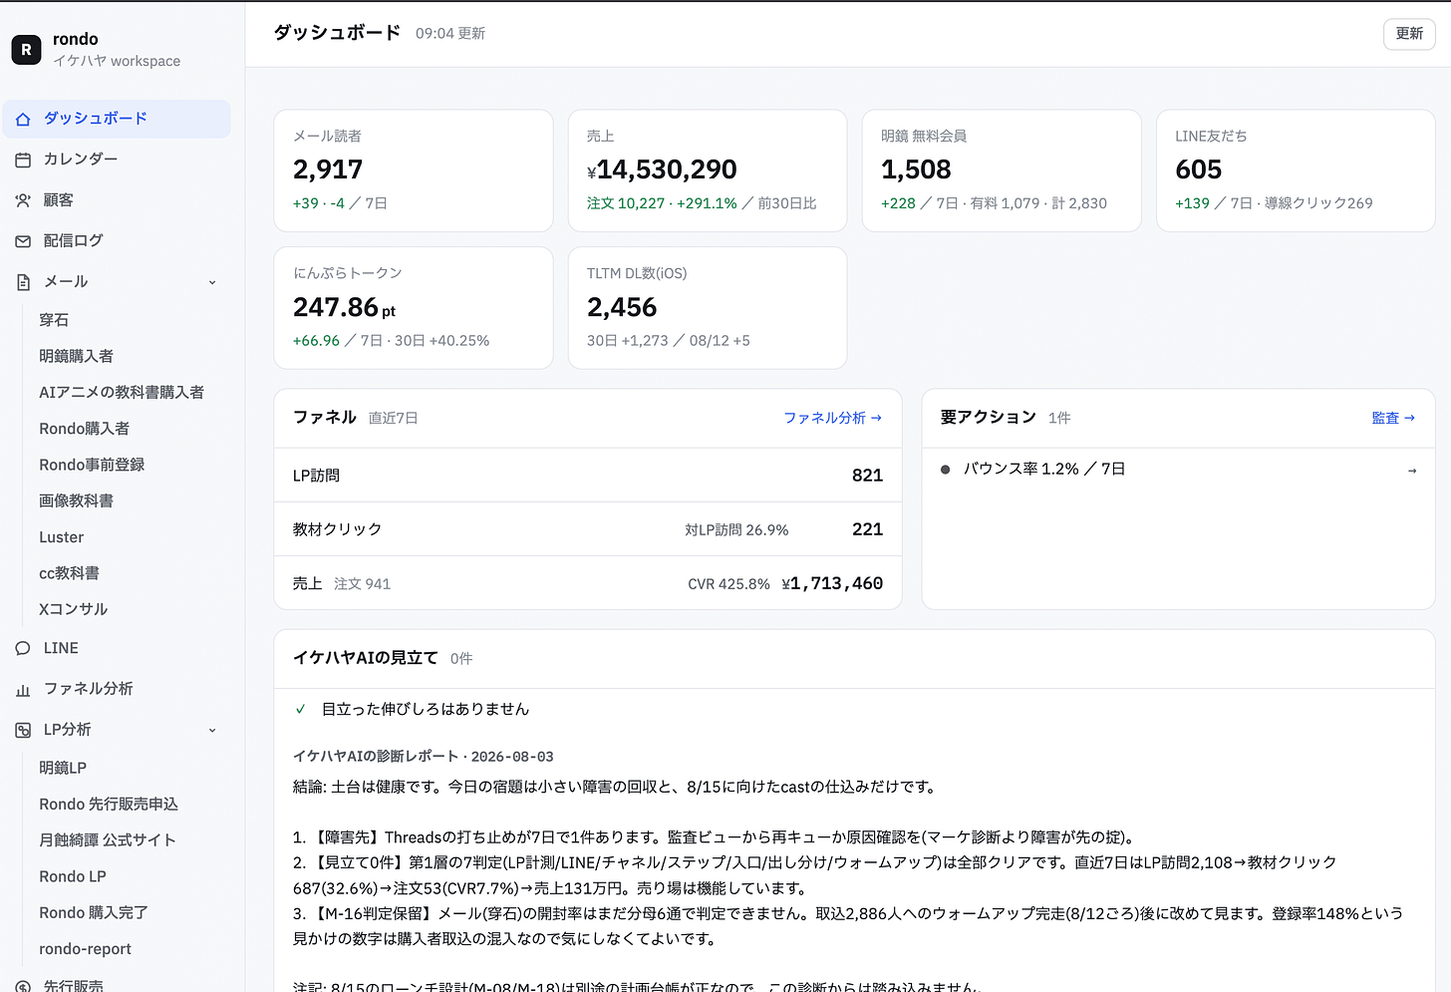Click the TLTM DL数(iOS) card

tap(708, 308)
